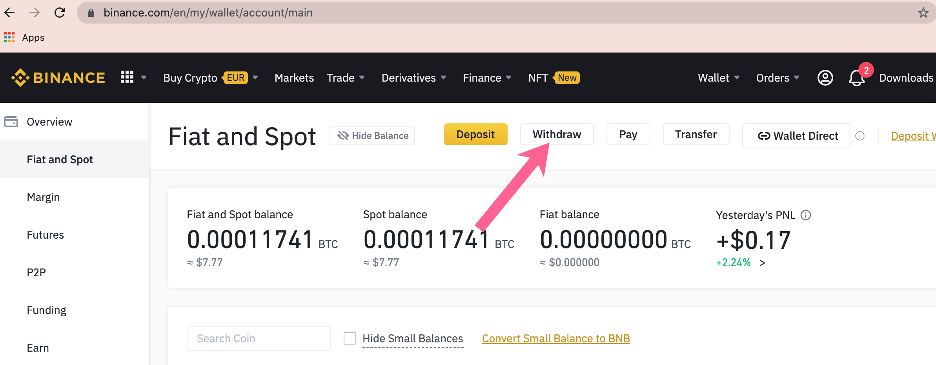
Task: Click the browser forward arrow
Action: 35,13
